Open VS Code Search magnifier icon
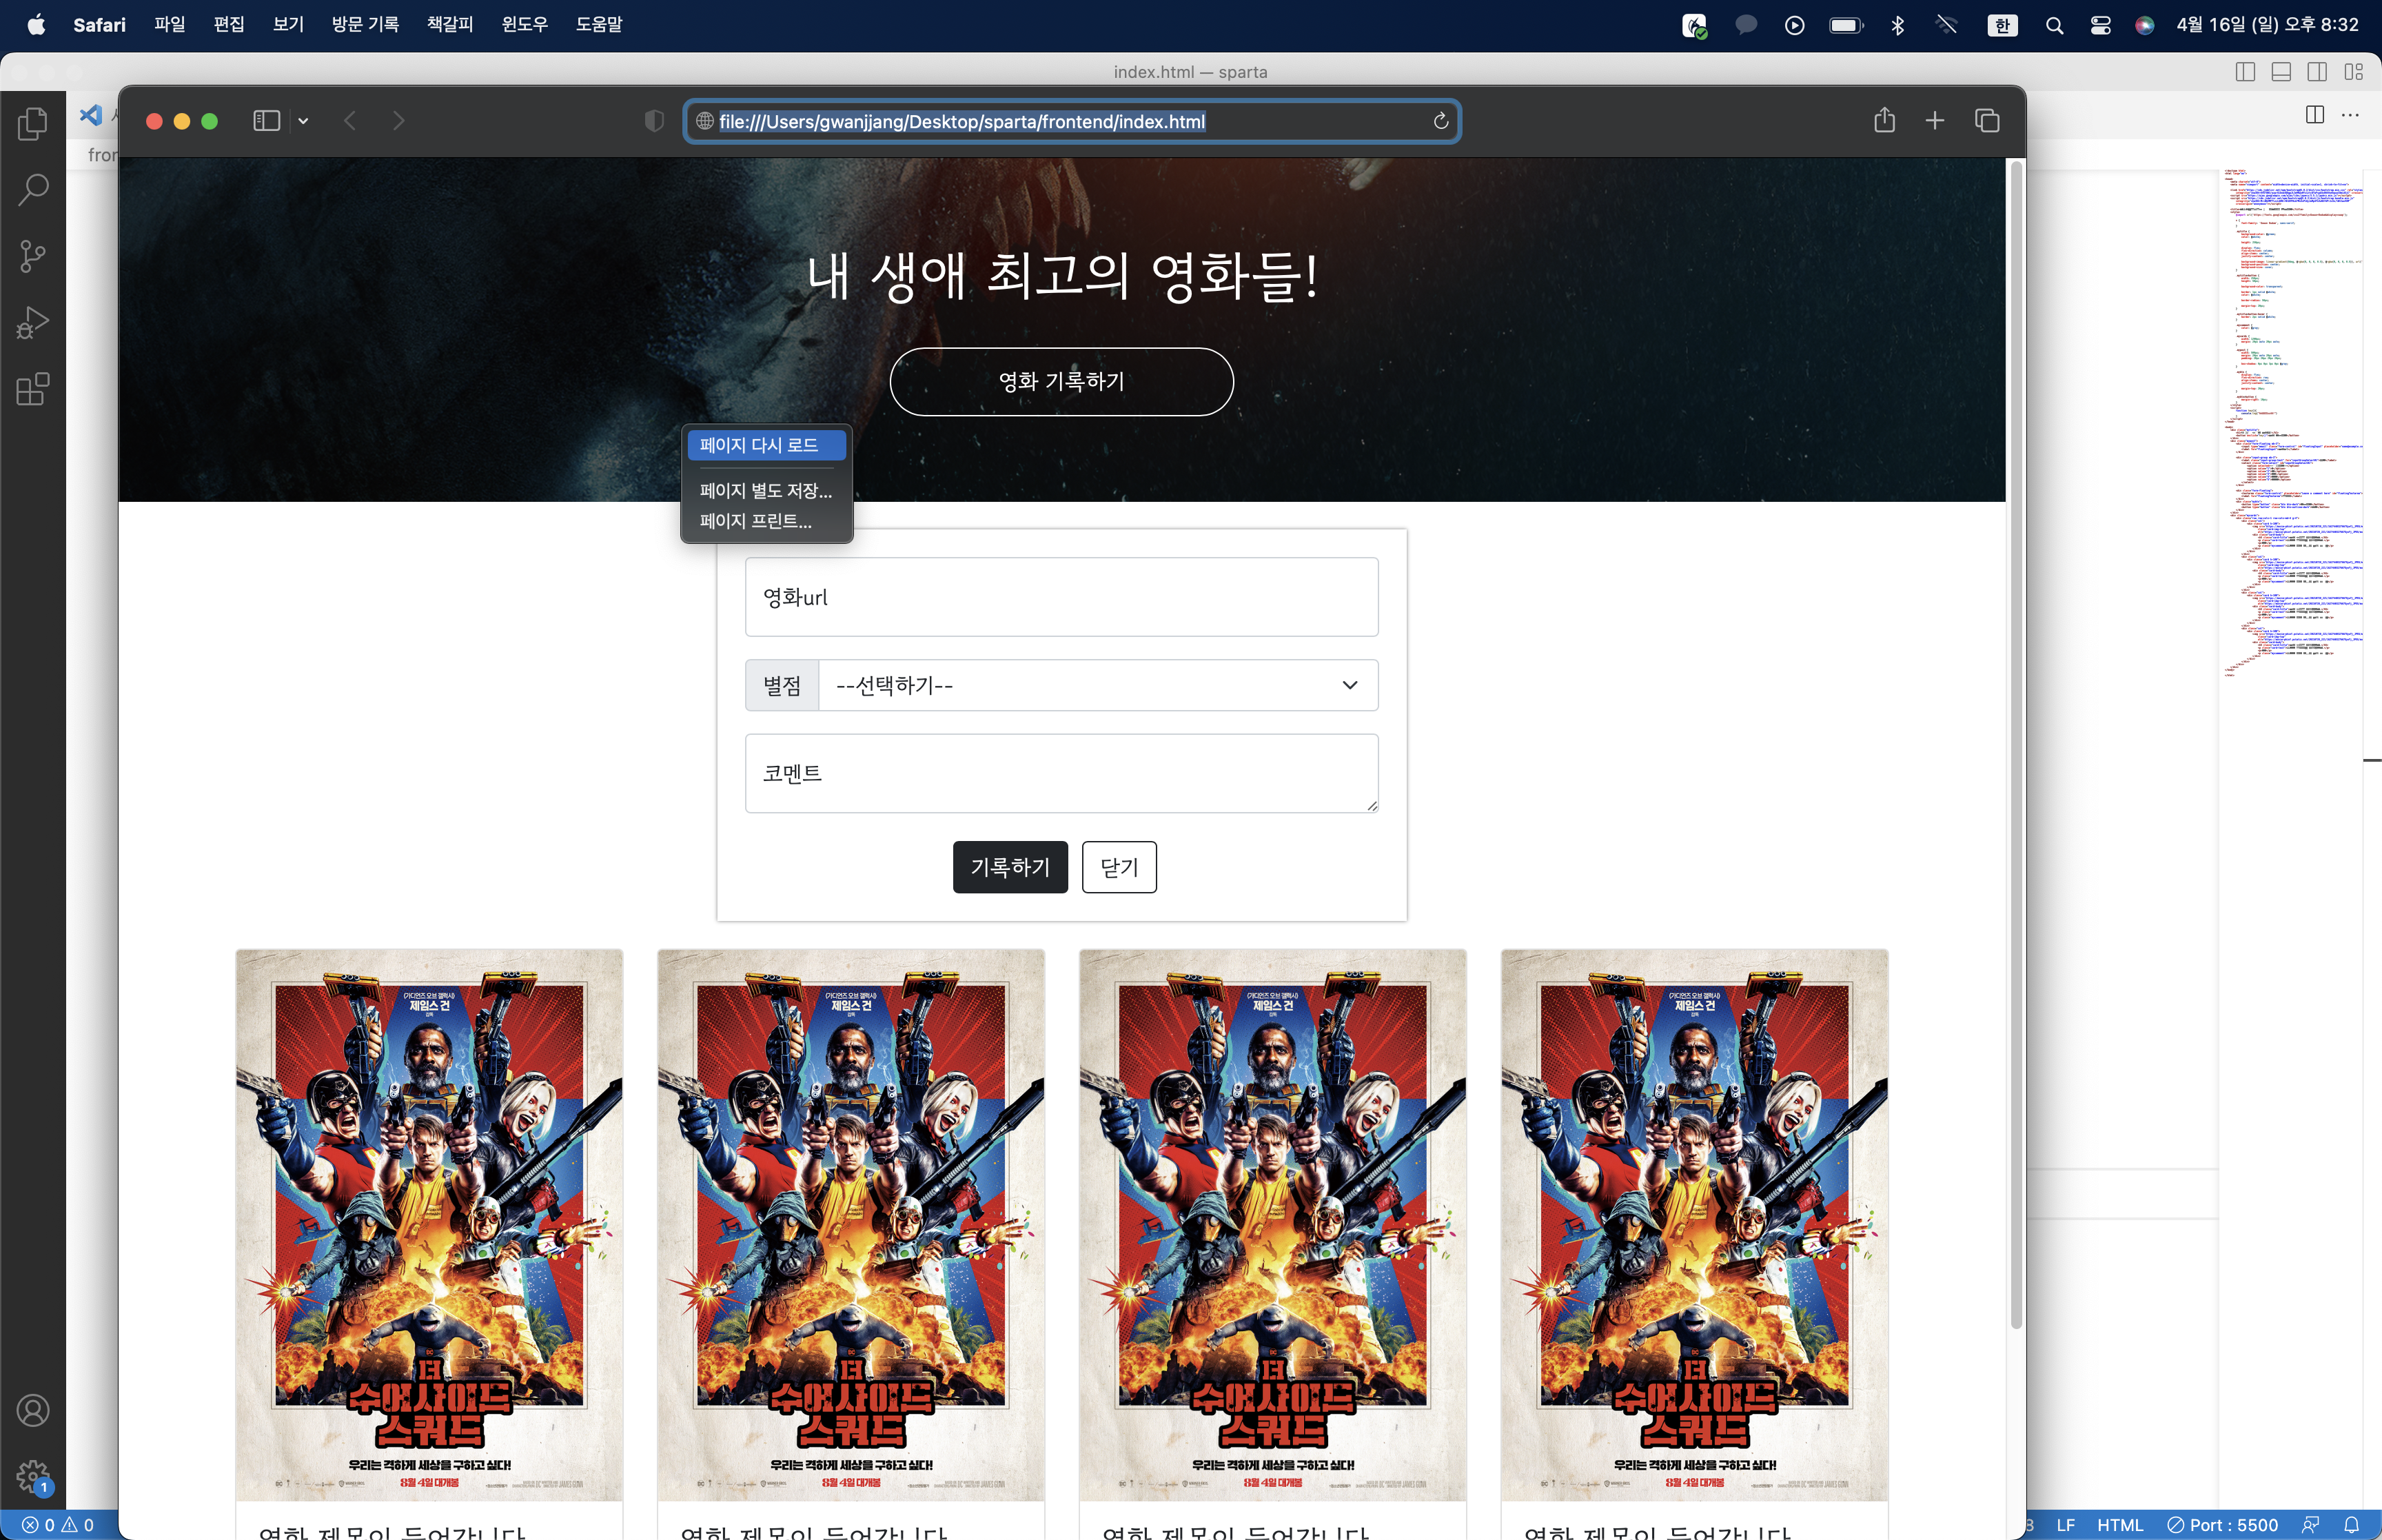 pos(33,190)
